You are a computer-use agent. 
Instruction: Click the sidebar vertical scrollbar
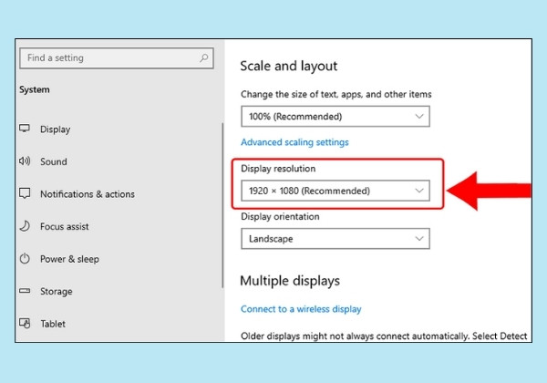tap(222, 205)
